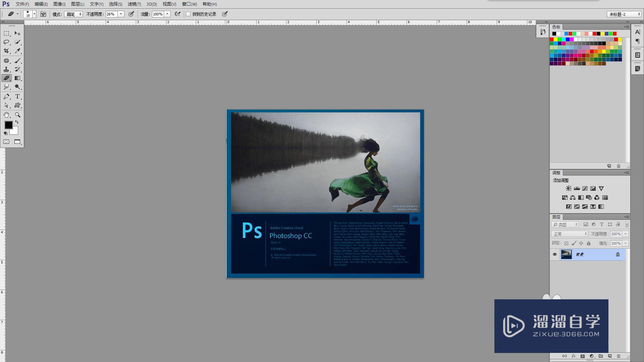644x362 pixels.
Task: Click the background color white swatch
Action: click(x=15, y=131)
